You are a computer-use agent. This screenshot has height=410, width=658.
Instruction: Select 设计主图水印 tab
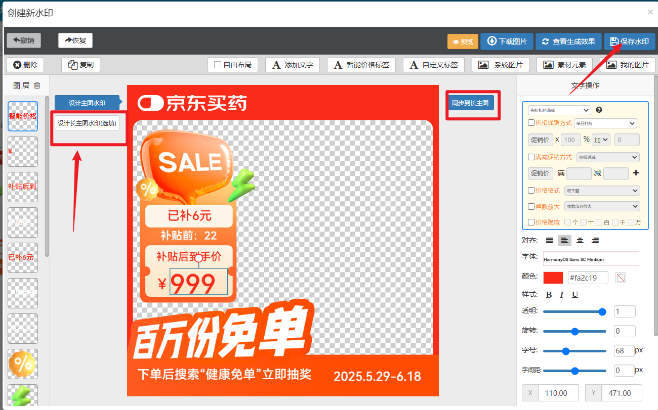click(87, 103)
